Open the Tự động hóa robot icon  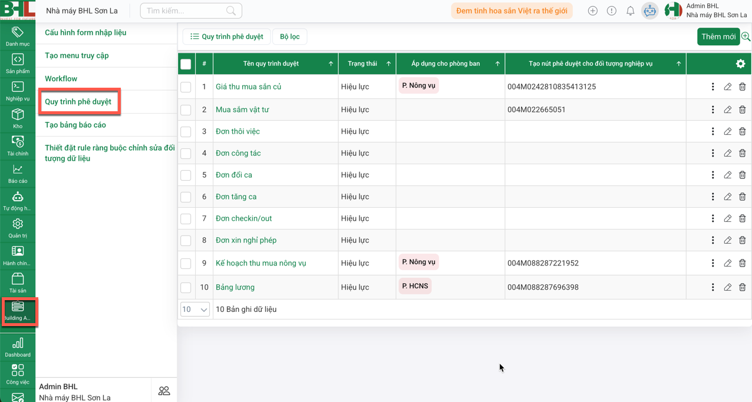[x=18, y=201]
